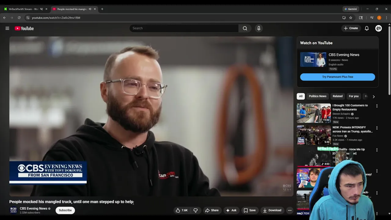Click the video player area

click(x=151, y=116)
